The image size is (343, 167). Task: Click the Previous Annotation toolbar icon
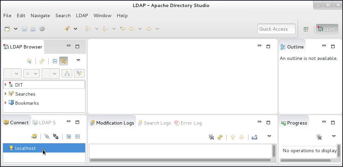(x=105, y=29)
